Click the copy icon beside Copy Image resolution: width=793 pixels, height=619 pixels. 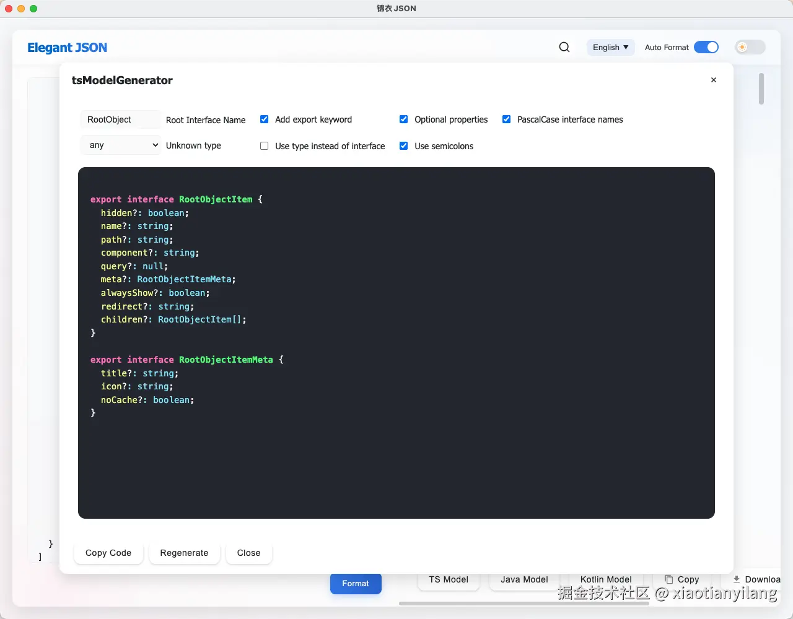point(669,579)
